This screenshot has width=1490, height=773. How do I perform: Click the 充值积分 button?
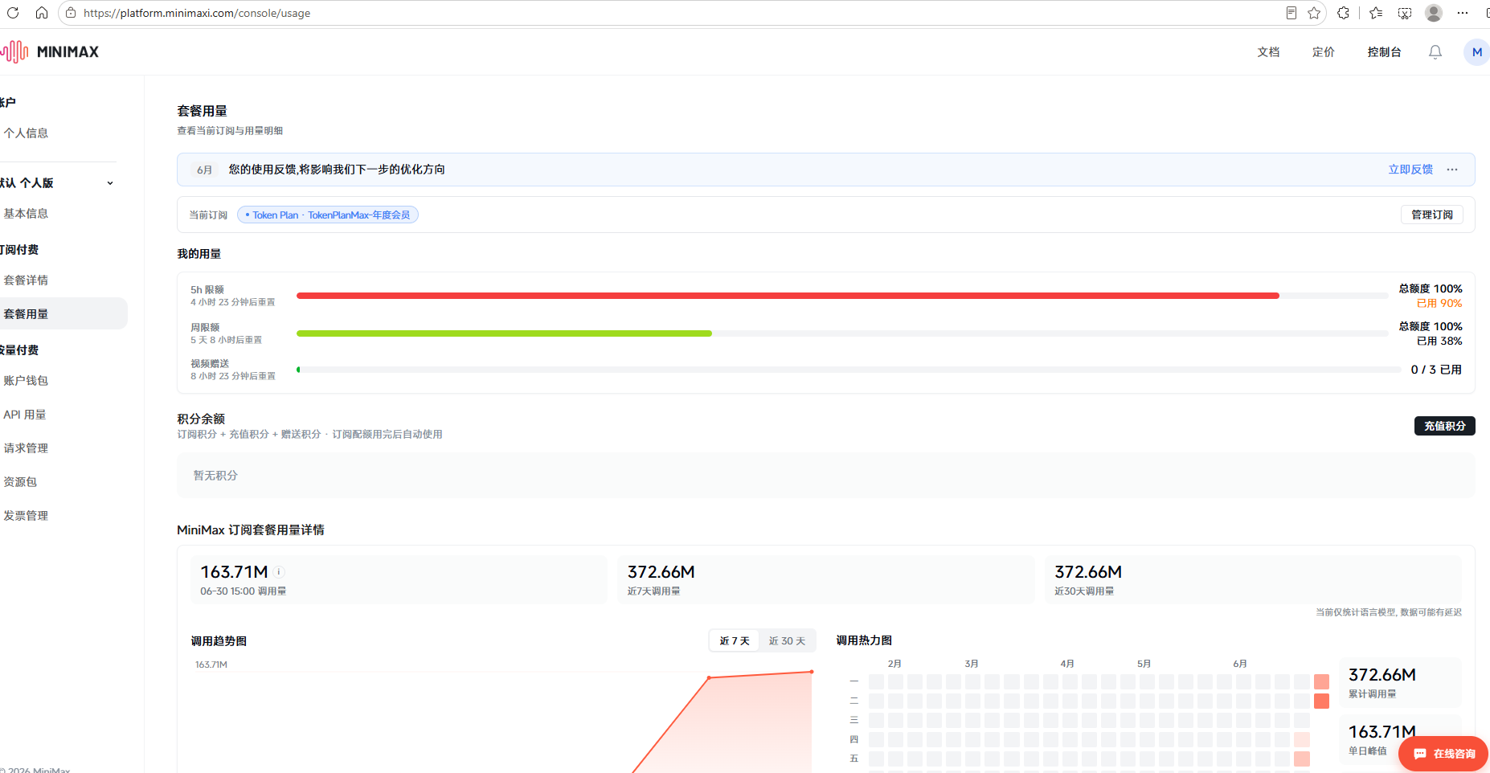(x=1445, y=426)
